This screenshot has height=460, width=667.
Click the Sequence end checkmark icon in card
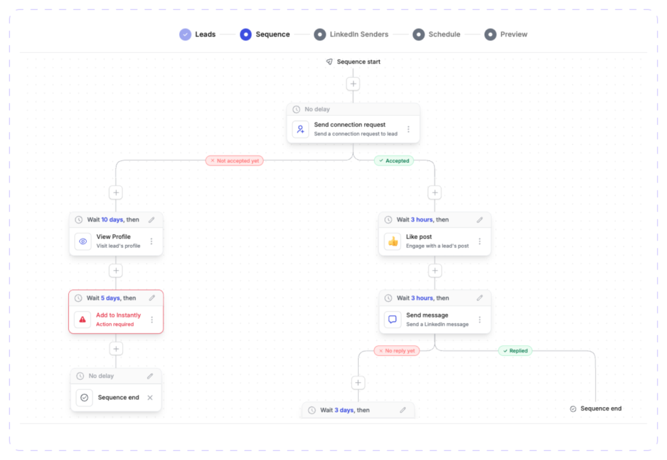point(84,397)
